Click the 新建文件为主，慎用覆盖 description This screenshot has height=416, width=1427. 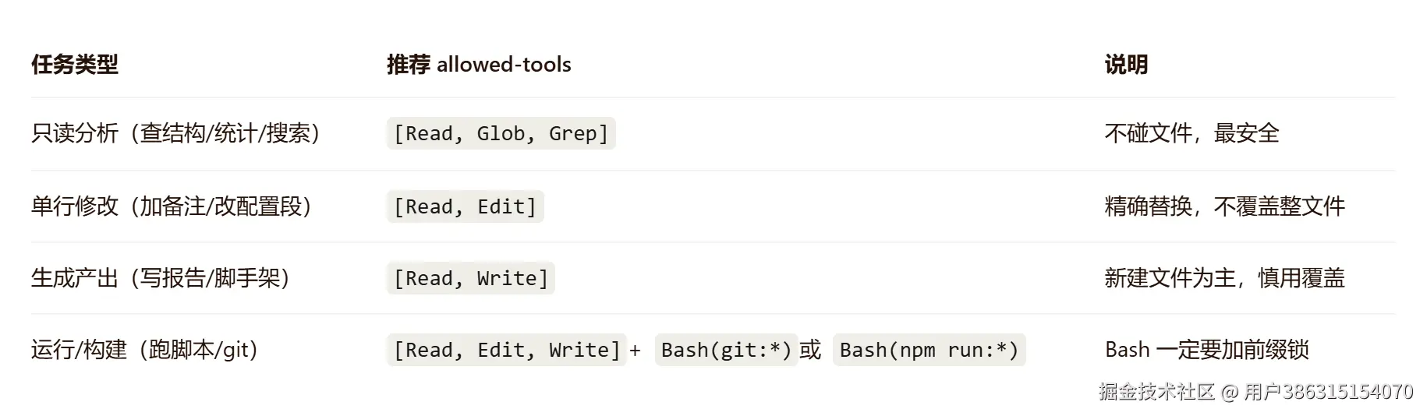click(1224, 278)
